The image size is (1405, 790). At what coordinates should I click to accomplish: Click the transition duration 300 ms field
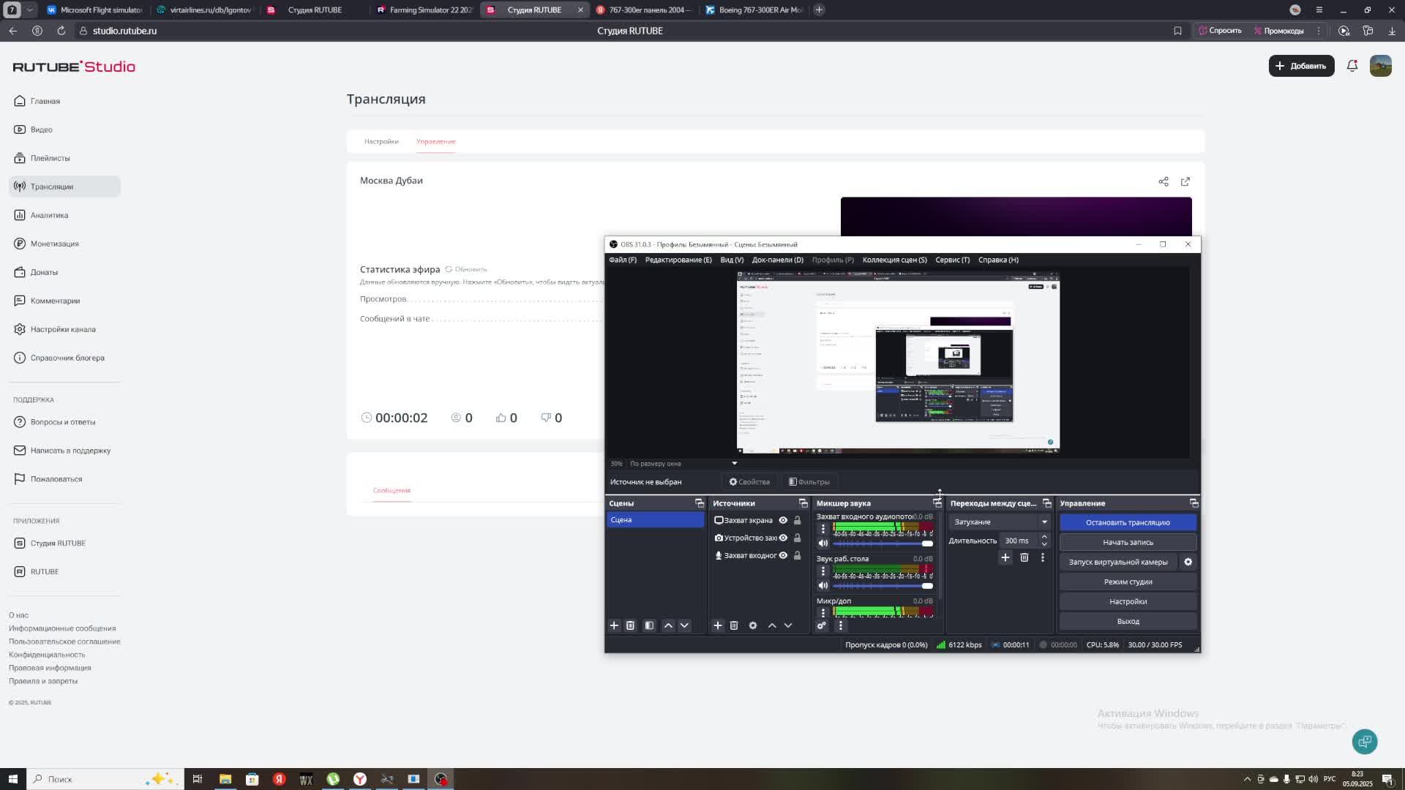(x=1018, y=541)
